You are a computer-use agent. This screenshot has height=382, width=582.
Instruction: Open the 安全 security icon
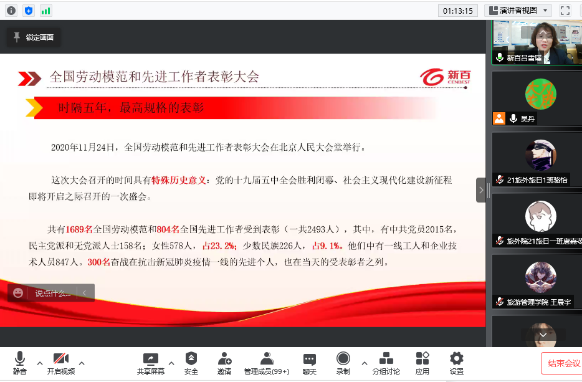coord(191,363)
